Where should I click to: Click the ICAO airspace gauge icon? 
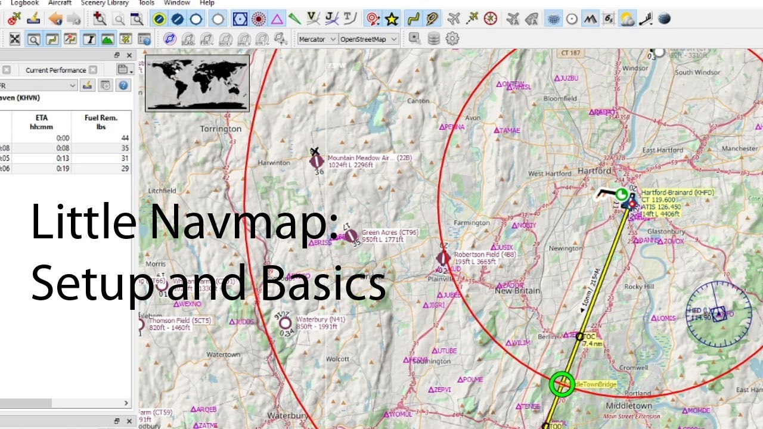(188, 39)
